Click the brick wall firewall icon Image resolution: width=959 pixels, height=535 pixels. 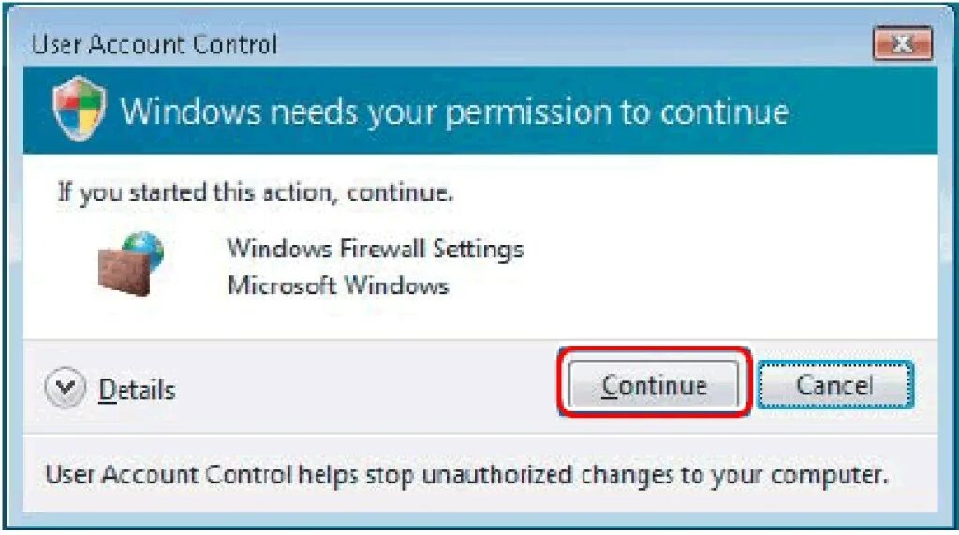[x=124, y=270]
